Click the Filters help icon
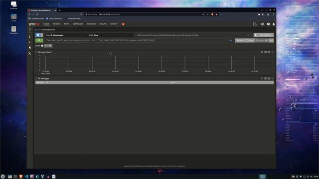The image size is (319, 179). tap(42, 46)
